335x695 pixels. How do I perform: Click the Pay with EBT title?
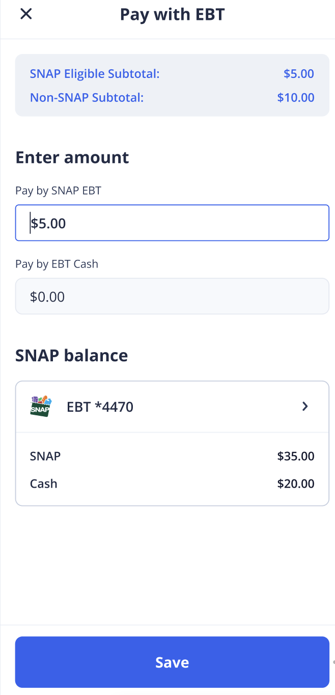coord(172,14)
